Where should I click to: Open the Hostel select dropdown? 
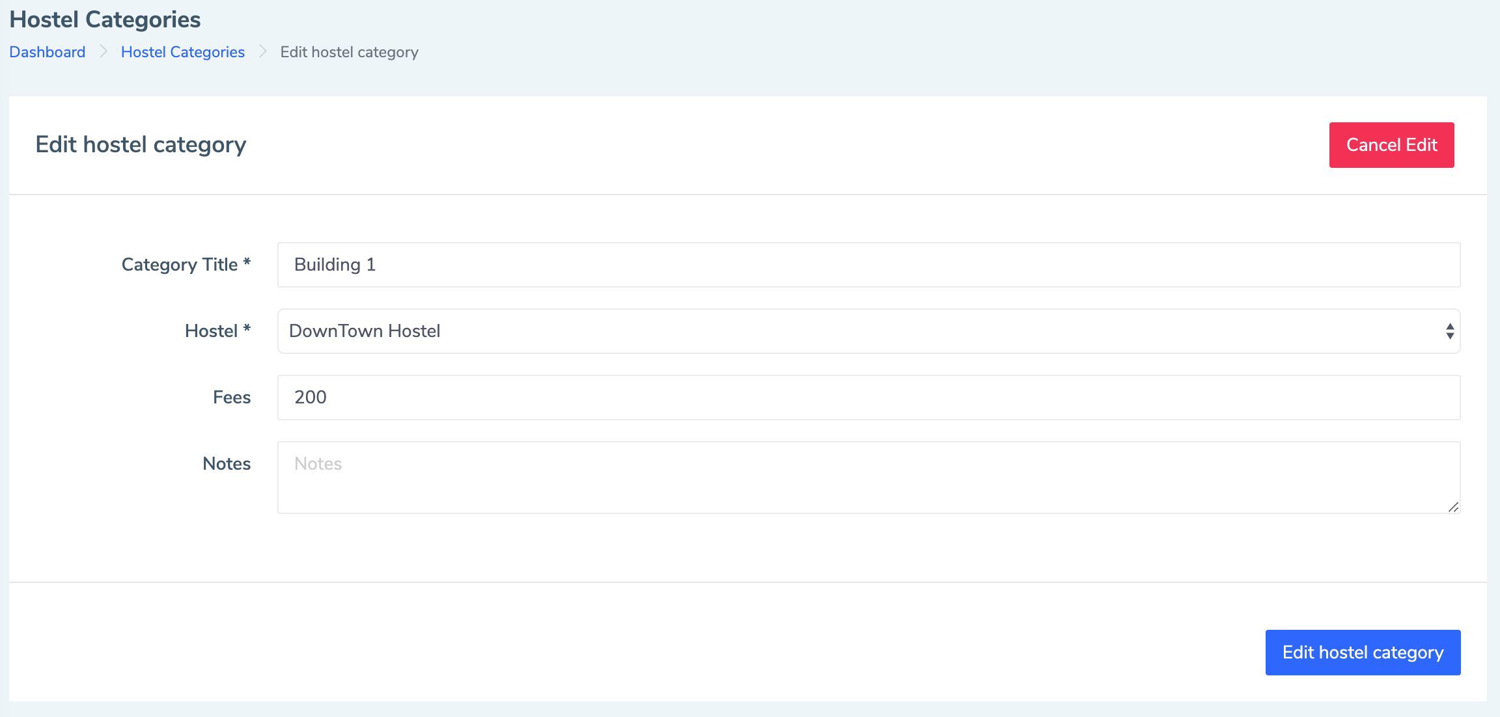click(x=859, y=331)
